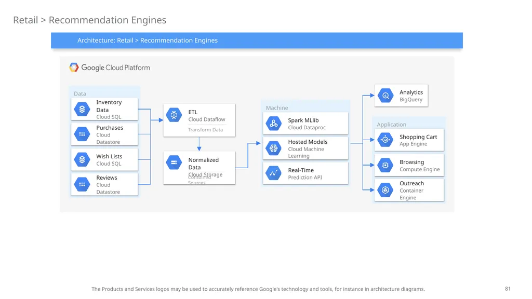
Task: Click the 'Inventory Data' label
Action: [109, 106]
